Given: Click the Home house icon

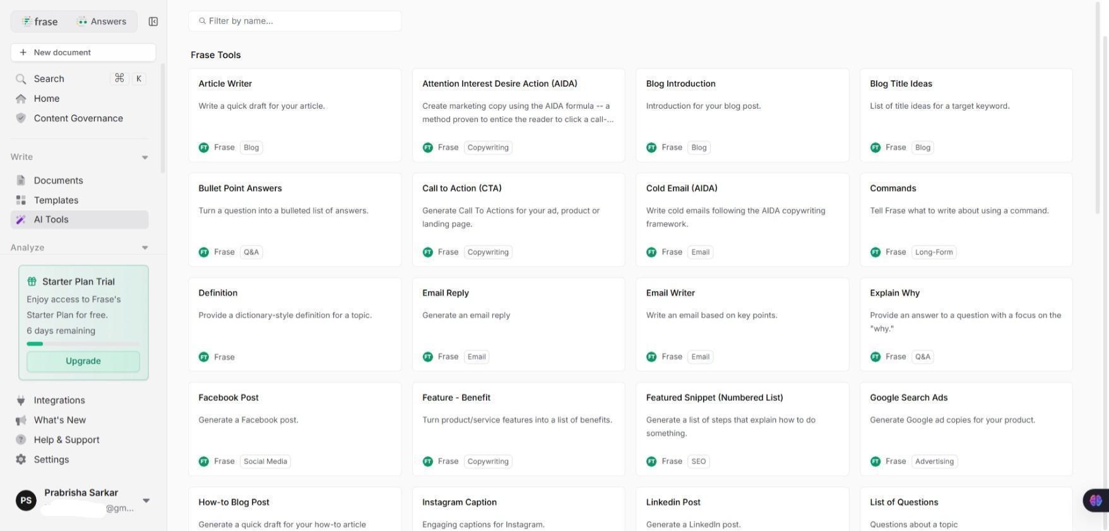Looking at the screenshot, I should click(21, 98).
